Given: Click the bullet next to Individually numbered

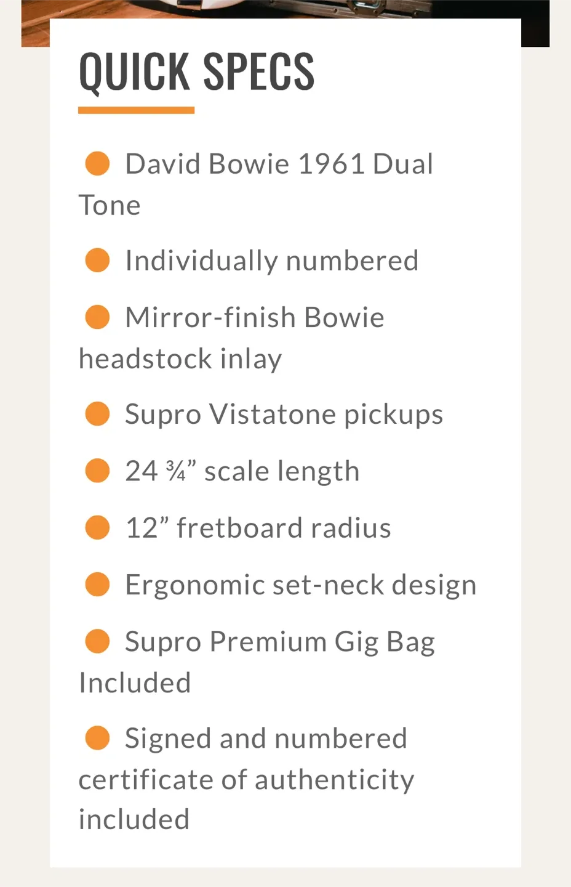Looking at the screenshot, I should click(x=97, y=260).
